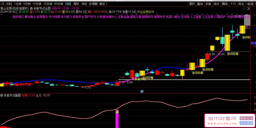Open the 工业互联 concept link
This screenshot has width=256, height=128.
(x=208, y=17)
